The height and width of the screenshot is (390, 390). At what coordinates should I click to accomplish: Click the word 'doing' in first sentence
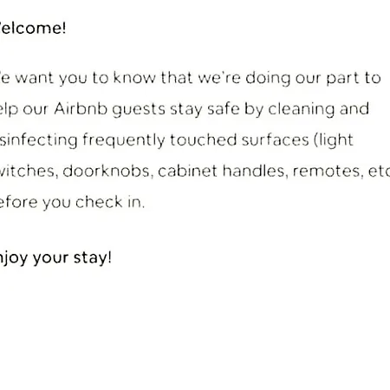(x=268, y=79)
